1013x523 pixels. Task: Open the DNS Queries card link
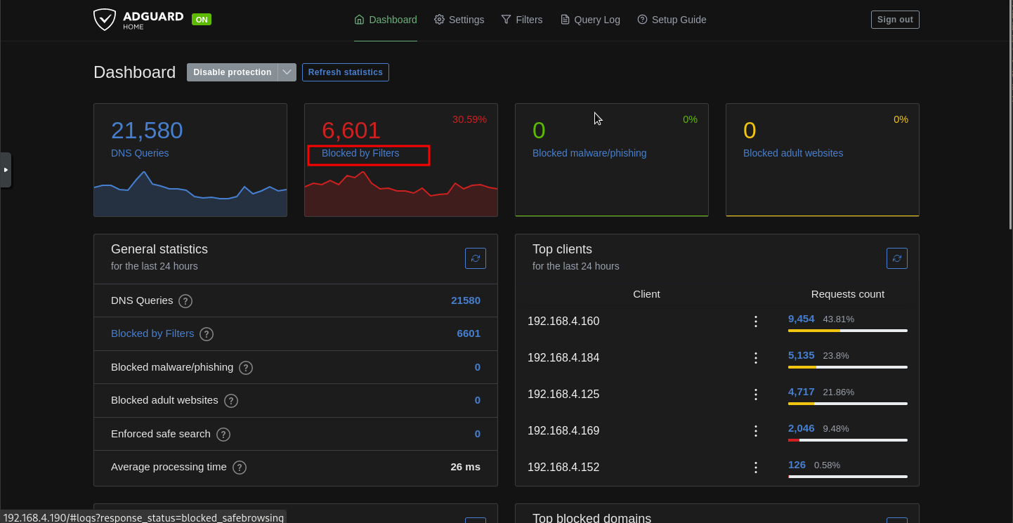(x=140, y=153)
